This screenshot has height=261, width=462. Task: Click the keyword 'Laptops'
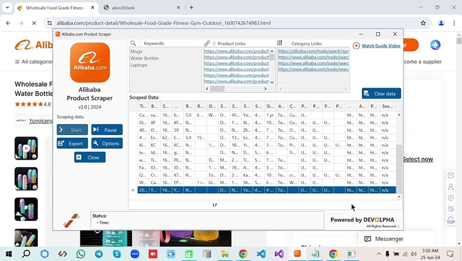[x=139, y=65]
